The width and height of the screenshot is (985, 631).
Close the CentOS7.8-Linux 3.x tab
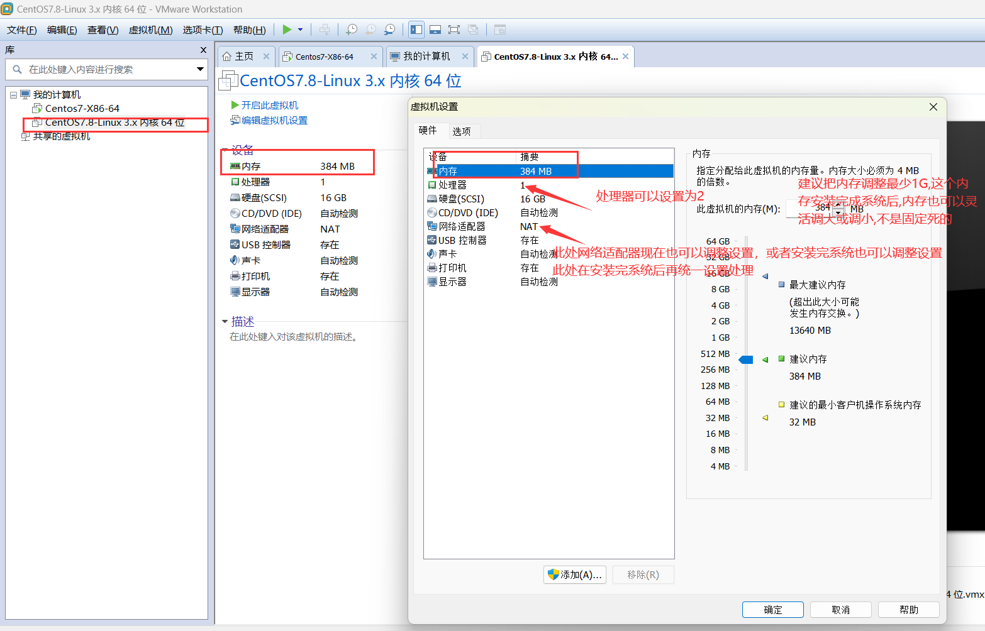click(625, 57)
